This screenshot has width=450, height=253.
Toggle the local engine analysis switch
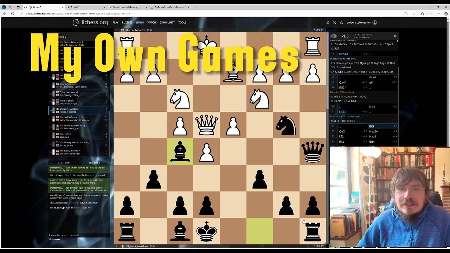(333, 36)
